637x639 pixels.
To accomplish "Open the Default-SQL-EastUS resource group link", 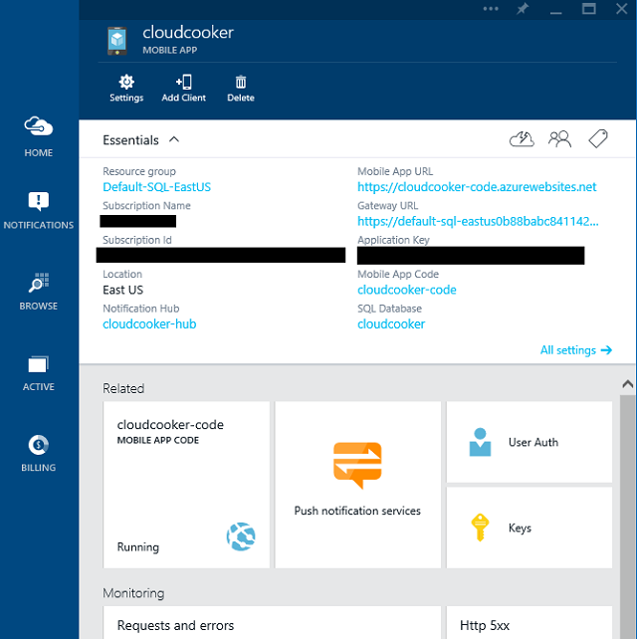I will 156,187.
